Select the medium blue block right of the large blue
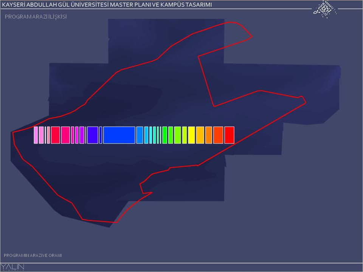The width and height of the screenshot is (363, 272). pyautogui.click(x=140, y=135)
